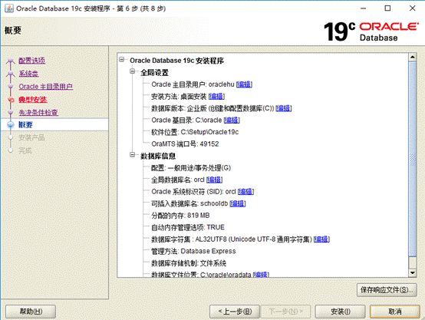425x320 pixels.
Task: Click the scrollbar up arrow
Action: click(x=412, y=57)
